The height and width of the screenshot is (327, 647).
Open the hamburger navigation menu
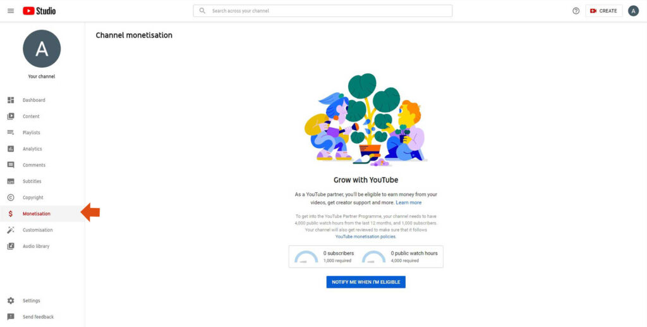tap(11, 11)
